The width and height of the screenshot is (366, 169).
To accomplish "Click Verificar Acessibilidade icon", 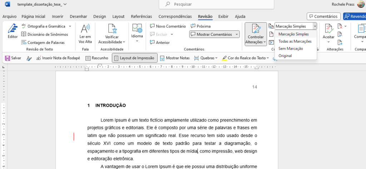I will (112, 28).
